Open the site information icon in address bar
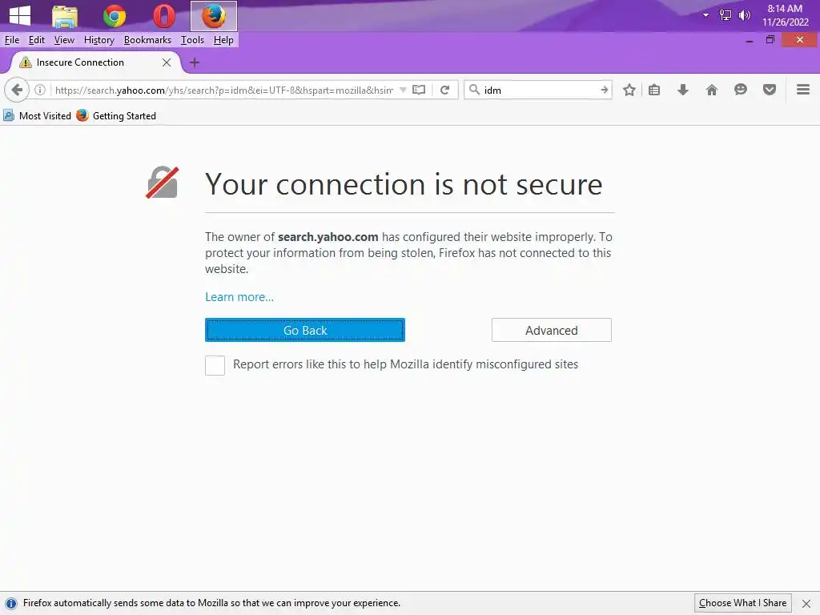The height and width of the screenshot is (615, 820). click(40, 90)
